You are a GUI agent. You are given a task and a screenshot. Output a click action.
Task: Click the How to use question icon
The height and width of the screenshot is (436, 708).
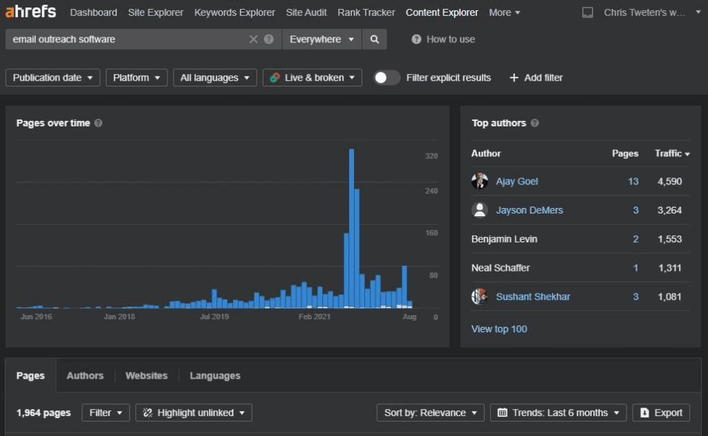(x=416, y=39)
